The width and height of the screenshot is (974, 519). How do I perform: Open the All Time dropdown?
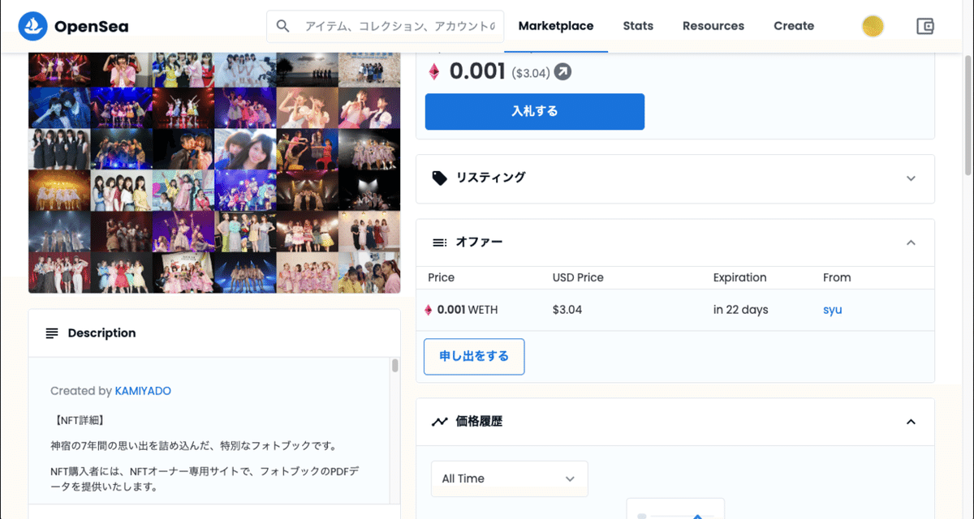(509, 478)
